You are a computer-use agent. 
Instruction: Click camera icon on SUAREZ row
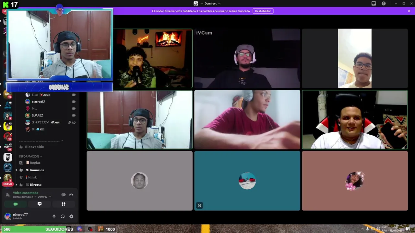tap(74, 115)
